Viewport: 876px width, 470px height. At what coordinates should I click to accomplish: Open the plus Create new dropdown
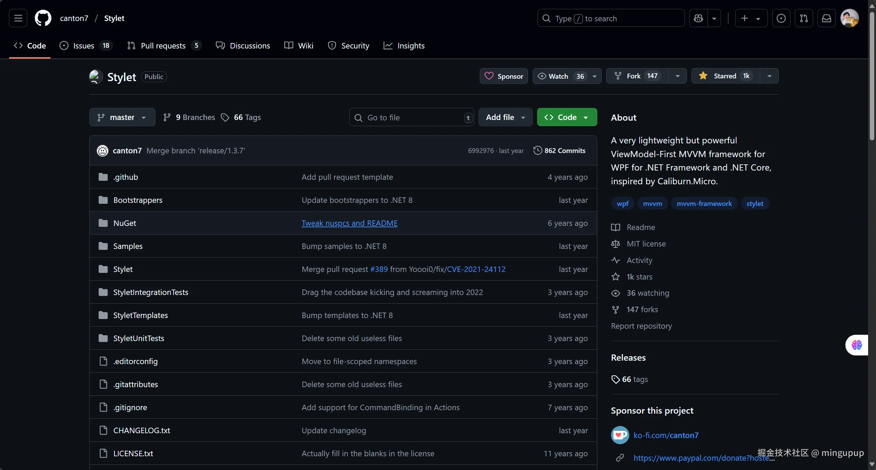tap(751, 18)
